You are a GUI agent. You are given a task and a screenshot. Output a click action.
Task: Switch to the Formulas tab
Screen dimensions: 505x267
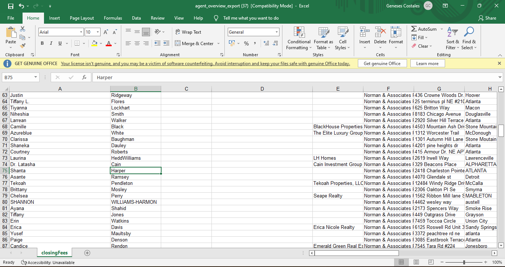[113, 18]
